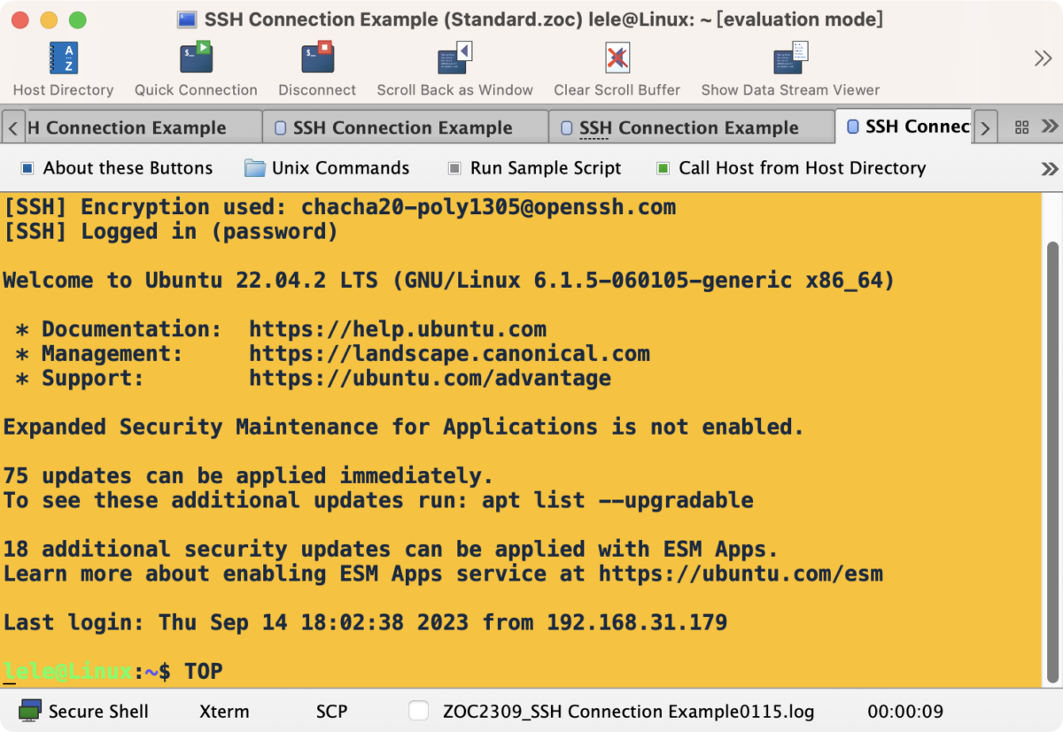Viewport: 1063px width, 732px height.
Task: Click the typed 'TOP' command
Action: tap(204, 671)
